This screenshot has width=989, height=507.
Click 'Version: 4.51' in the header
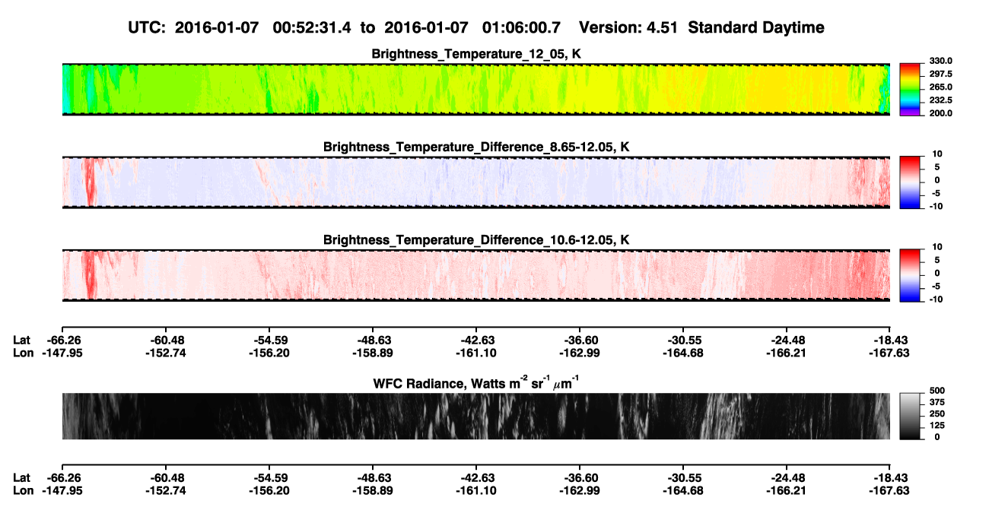pyautogui.click(x=629, y=27)
